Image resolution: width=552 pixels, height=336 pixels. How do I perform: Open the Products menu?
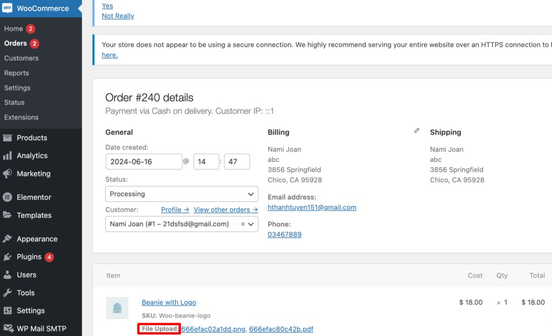click(x=32, y=138)
